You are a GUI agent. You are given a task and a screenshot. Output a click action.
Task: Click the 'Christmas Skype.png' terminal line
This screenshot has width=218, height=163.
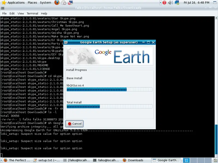point(42,22)
